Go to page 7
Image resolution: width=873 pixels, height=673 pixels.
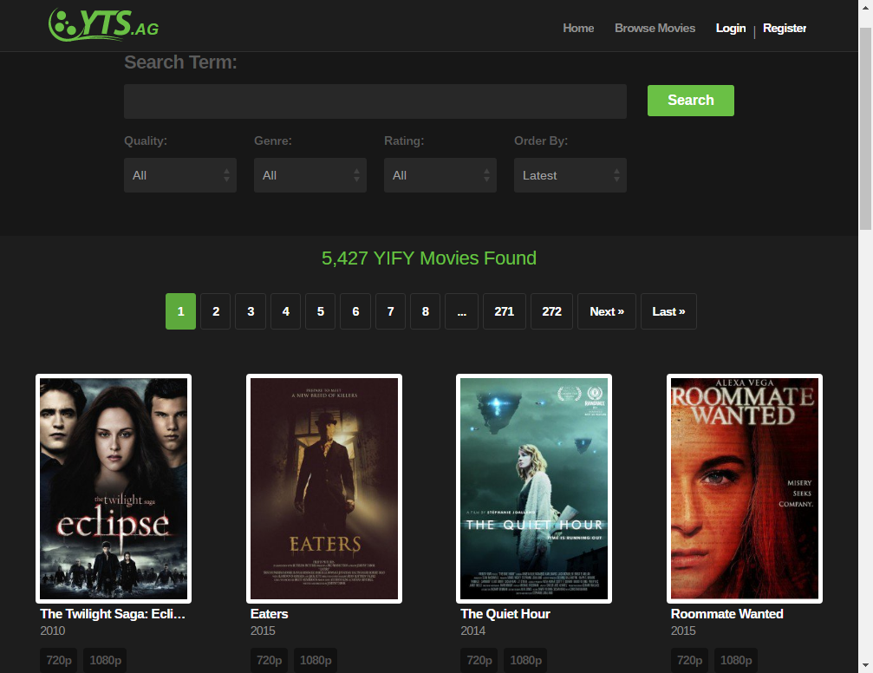tap(390, 311)
